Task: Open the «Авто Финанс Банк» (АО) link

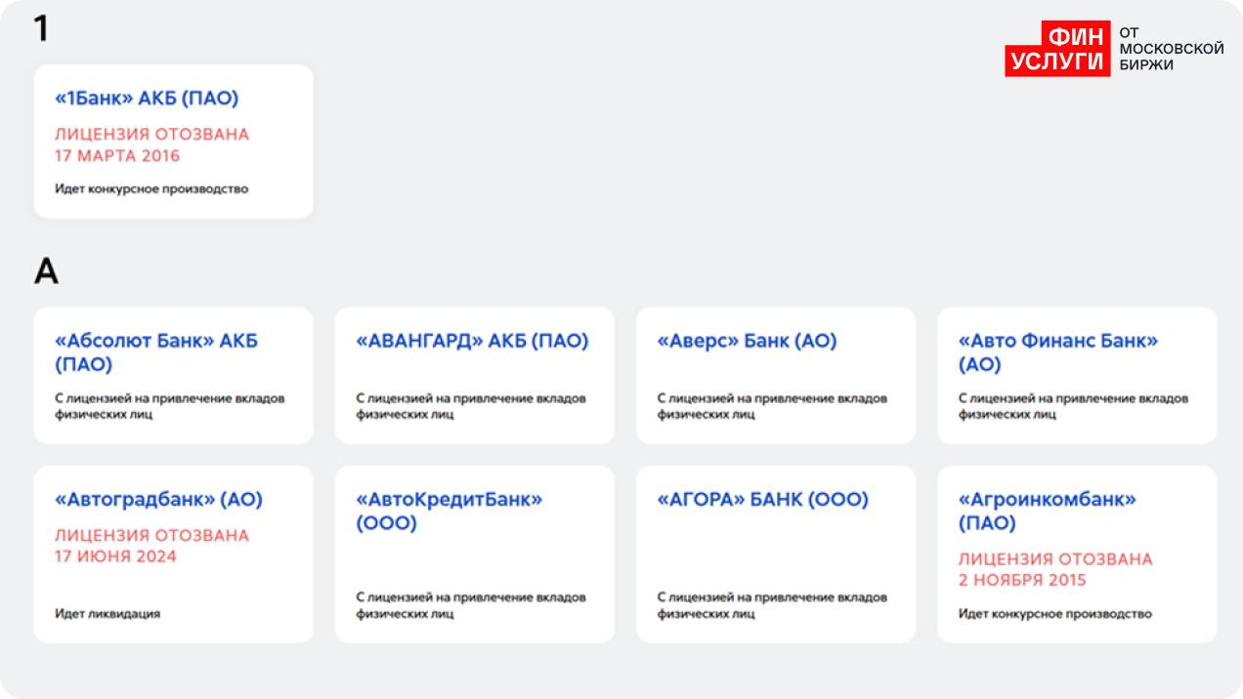Action: click(x=1057, y=352)
